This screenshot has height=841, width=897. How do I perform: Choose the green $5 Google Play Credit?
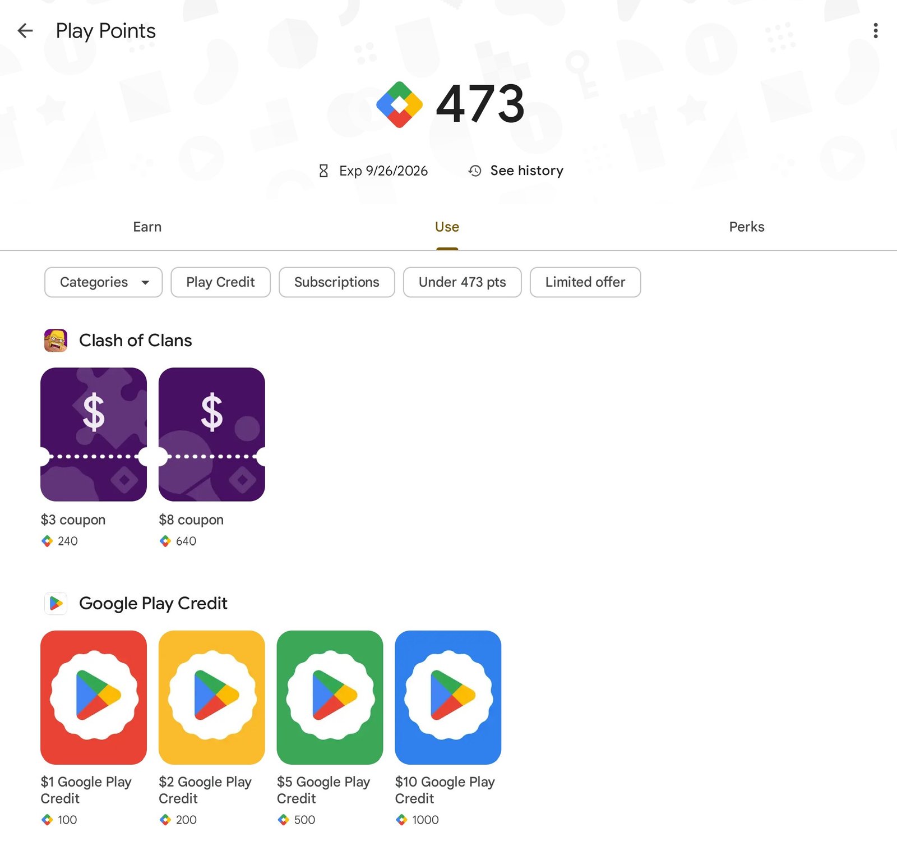pos(330,697)
